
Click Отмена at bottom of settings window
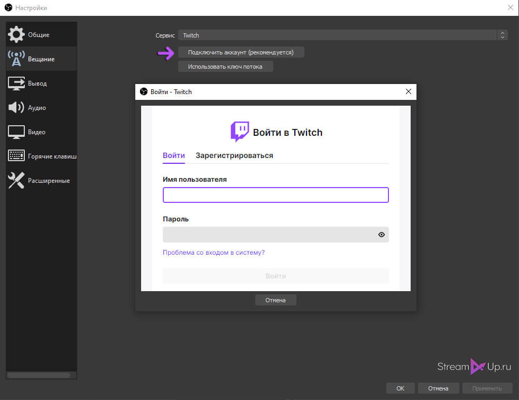(438, 388)
